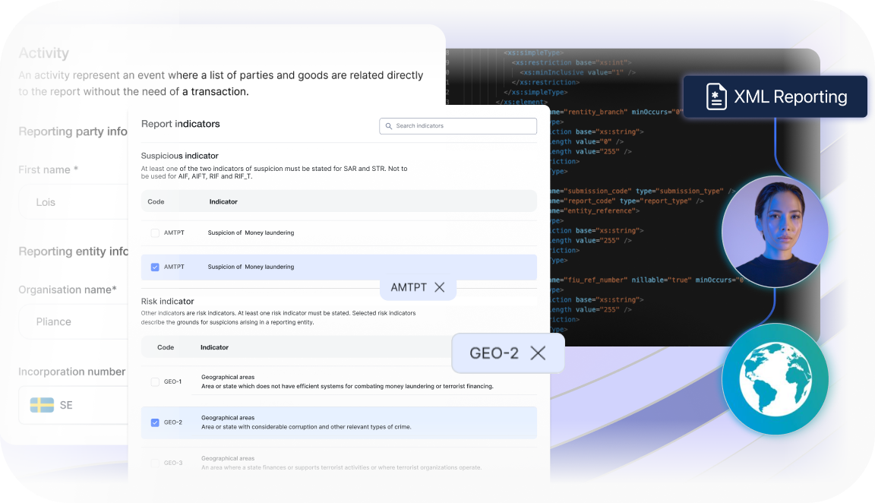The height and width of the screenshot is (503, 875).
Task: Click the XML document icon
Action: 716,96
